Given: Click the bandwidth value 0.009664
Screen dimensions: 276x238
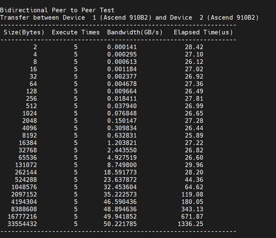Looking at the screenshot, I should tap(122, 91).
